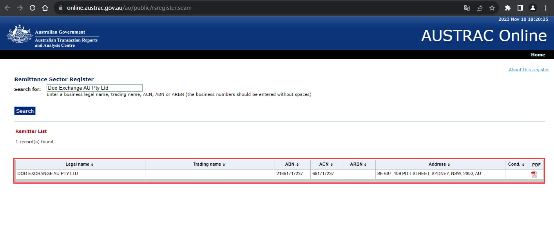Click the Remitter List heading
Viewport: 554px width, 242px height.
pyautogui.click(x=31, y=131)
